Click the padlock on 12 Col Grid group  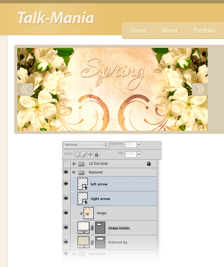click(149, 164)
